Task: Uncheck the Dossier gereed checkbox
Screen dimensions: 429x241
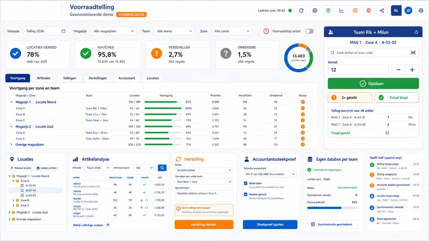Action: point(246,194)
